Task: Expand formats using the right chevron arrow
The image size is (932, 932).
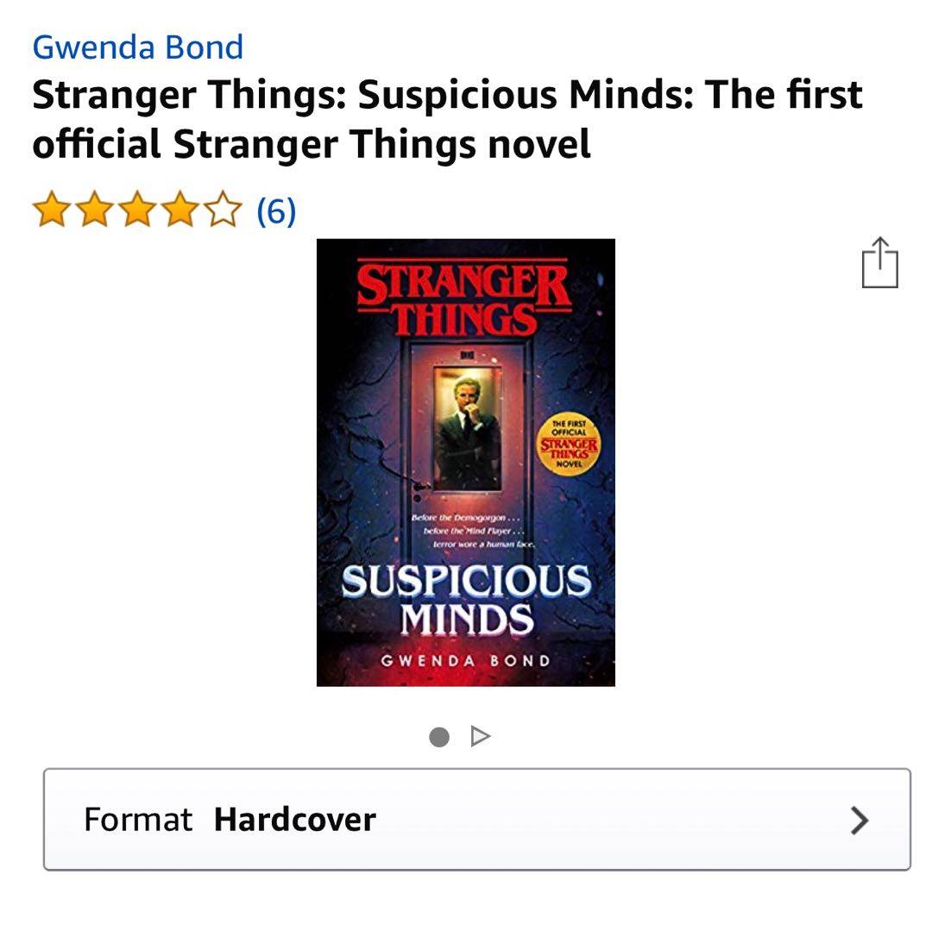Action: tap(860, 821)
